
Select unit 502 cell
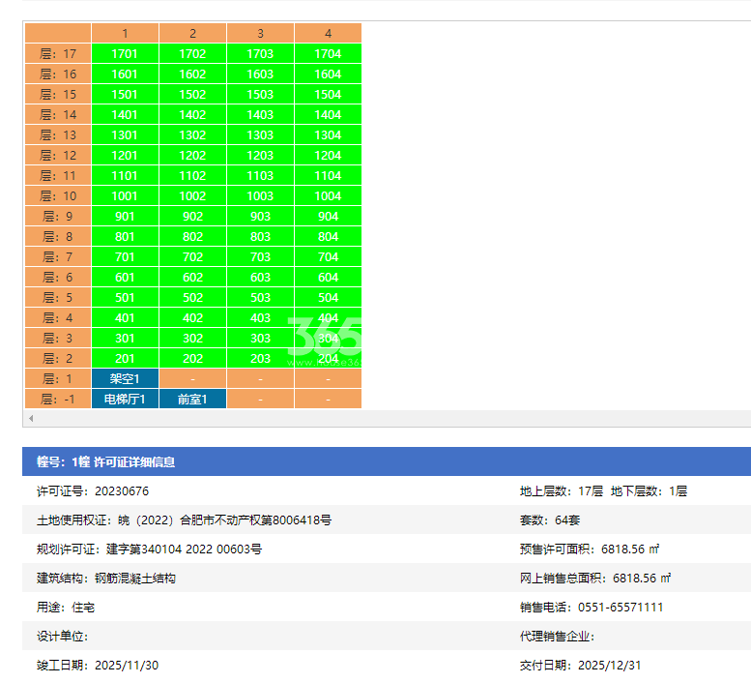(x=192, y=297)
